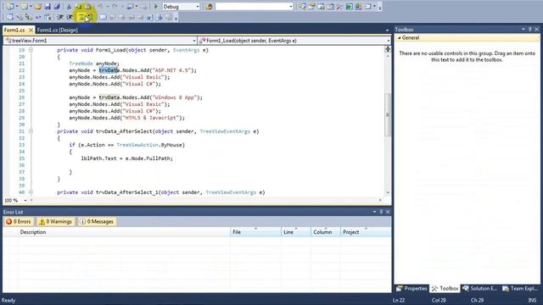Image resolution: width=543 pixels, height=305 pixels.
Task: Click the Decrease Line Indent icon
Action: (x=60, y=17)
